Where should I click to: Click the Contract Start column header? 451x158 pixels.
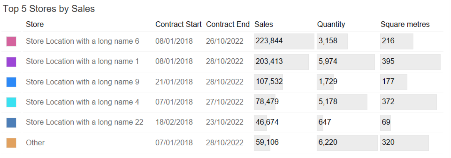[x=178, y=24]
